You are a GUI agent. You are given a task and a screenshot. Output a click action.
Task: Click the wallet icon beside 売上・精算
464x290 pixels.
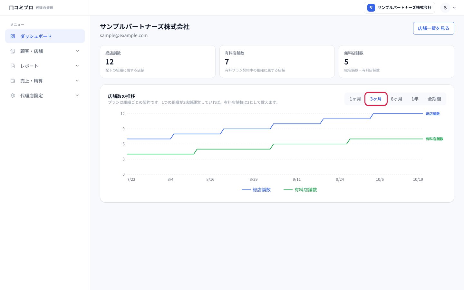(x=13, y=81)
